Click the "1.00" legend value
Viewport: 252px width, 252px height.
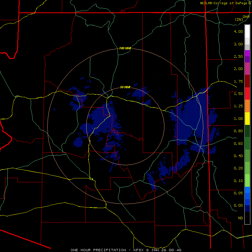(238, 119)
